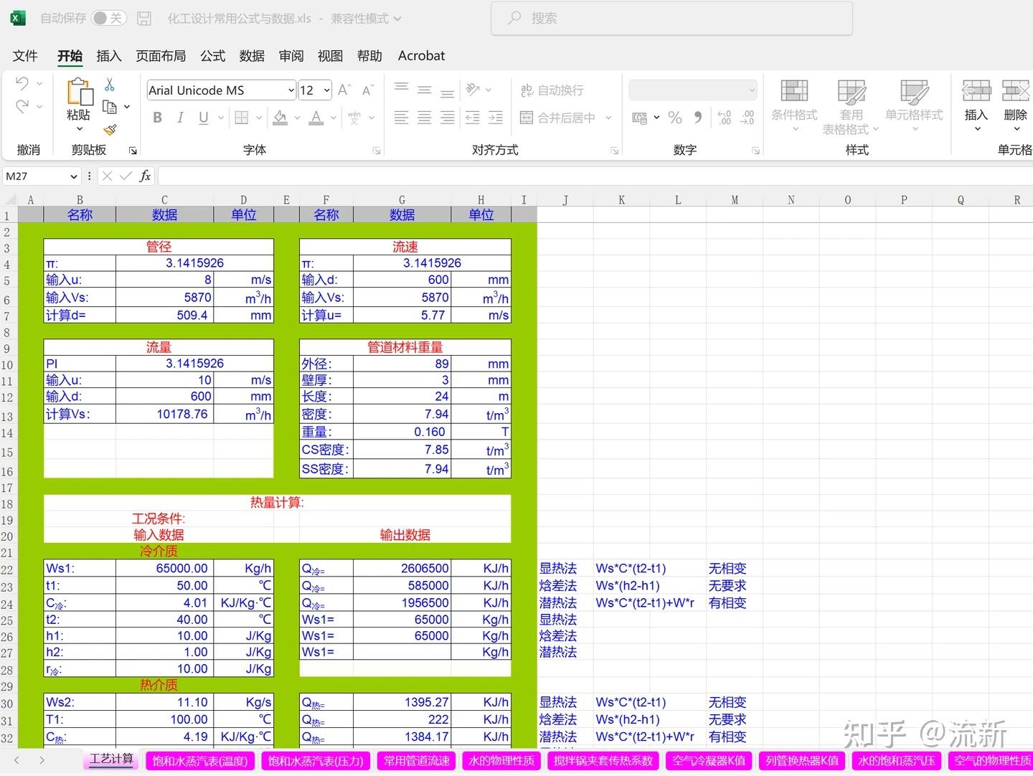Increase font size with larger A icon
This screenshot has height=776, width=1033.
344,90
